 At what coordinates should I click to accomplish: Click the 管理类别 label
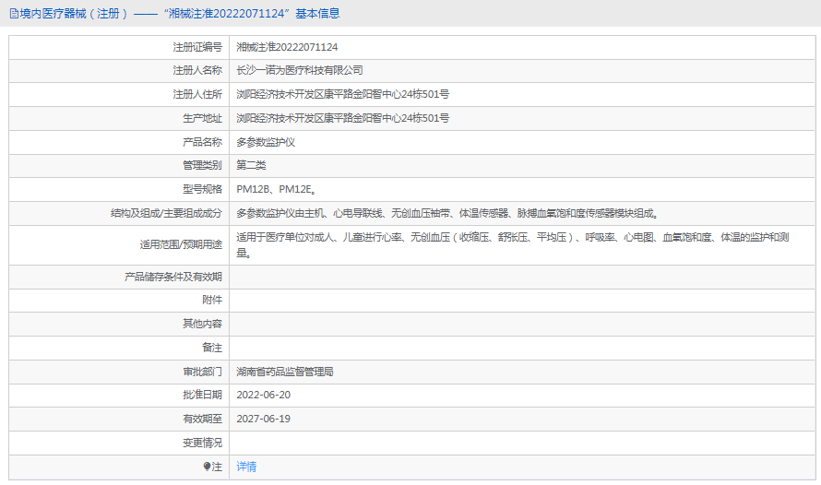coord(202,165)
